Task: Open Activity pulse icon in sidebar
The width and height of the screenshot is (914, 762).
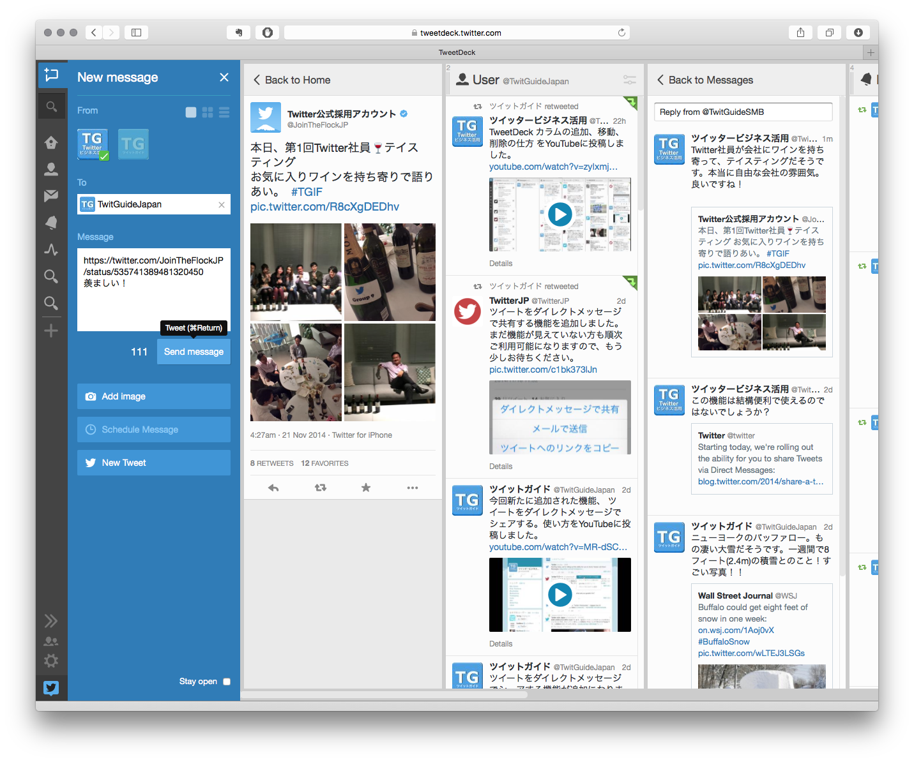Action: (x=51, y=250)
